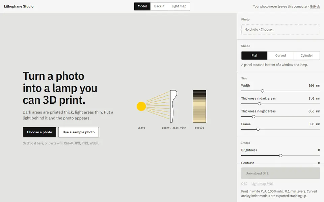The image size is (324, 202).
Task: Adjust the Thickness in light areas slider
Action: [280, 117]
